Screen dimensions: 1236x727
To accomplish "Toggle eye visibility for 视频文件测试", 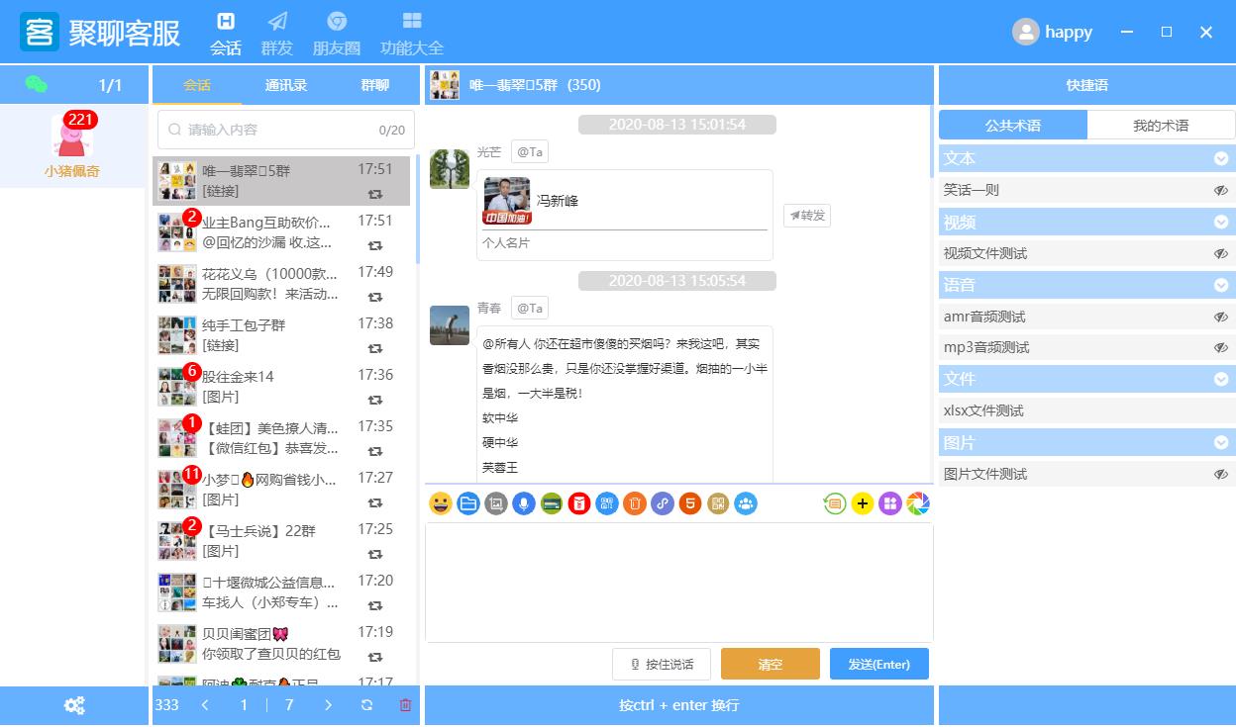I will click(1221, 253).
